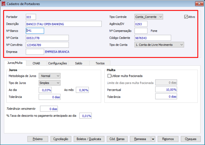Click the Juros Ao dia field 0,03%
The width and height of the screenshot is (205, 145).
45,90
